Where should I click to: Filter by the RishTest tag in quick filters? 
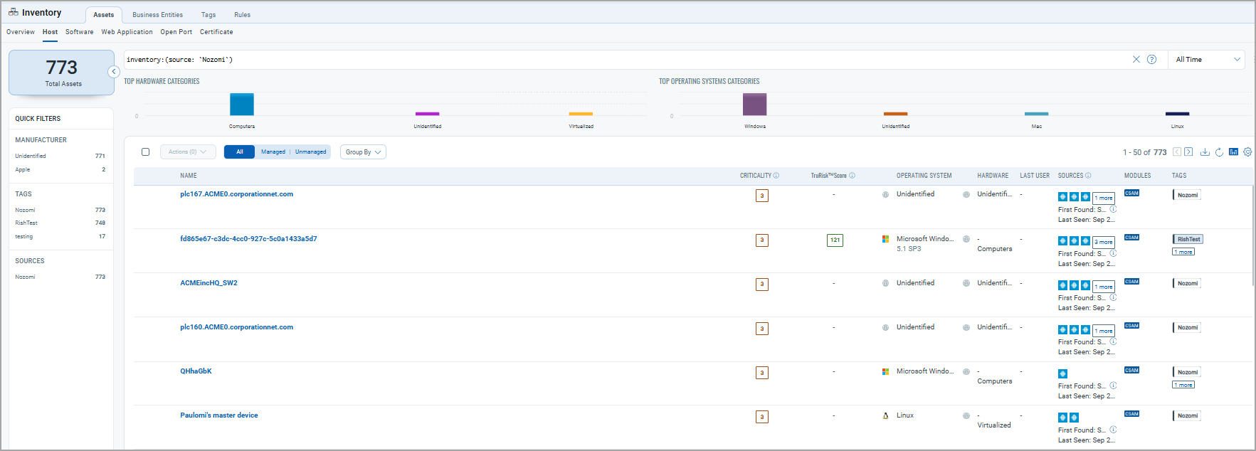26,223
